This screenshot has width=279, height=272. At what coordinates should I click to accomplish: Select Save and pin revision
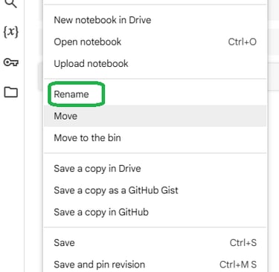click(x=155, y=263)
